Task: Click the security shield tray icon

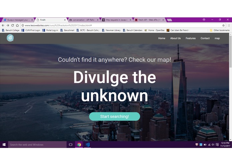Action: [x=197, y=145]
